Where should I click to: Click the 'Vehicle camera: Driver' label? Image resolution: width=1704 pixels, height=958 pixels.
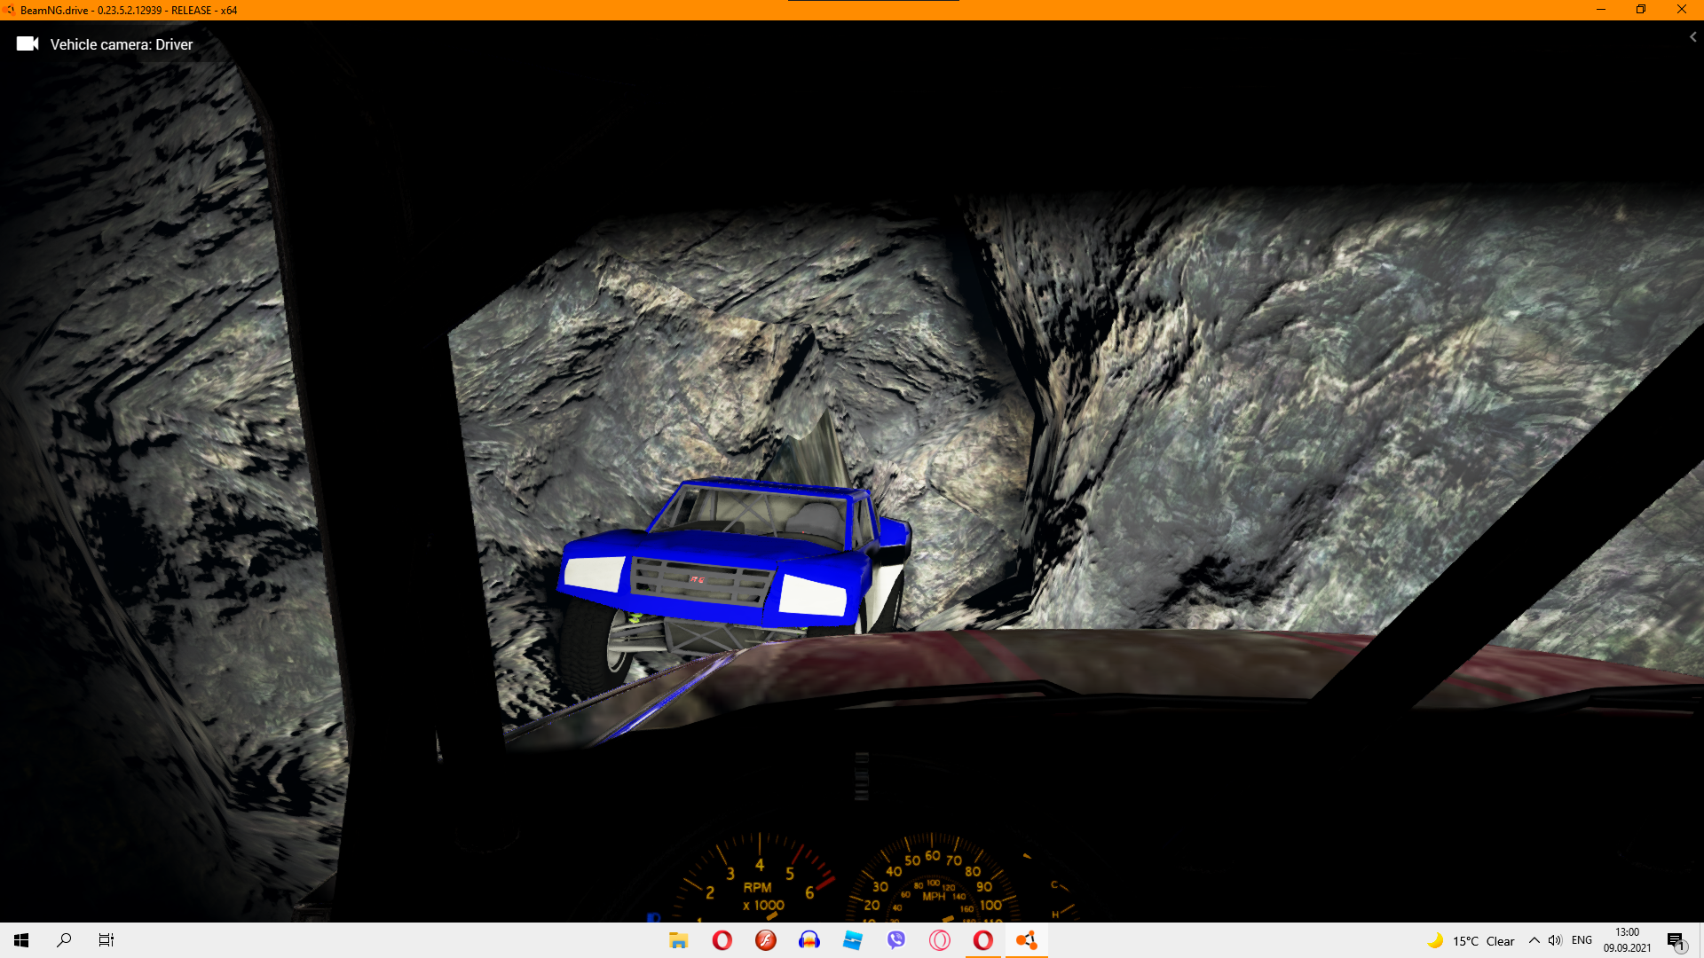122,44
